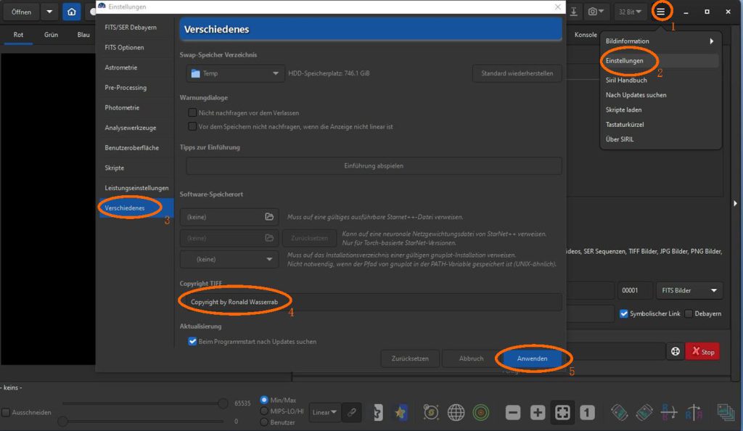Click 'Standard wiederherstellen' button

pos(517,73)
